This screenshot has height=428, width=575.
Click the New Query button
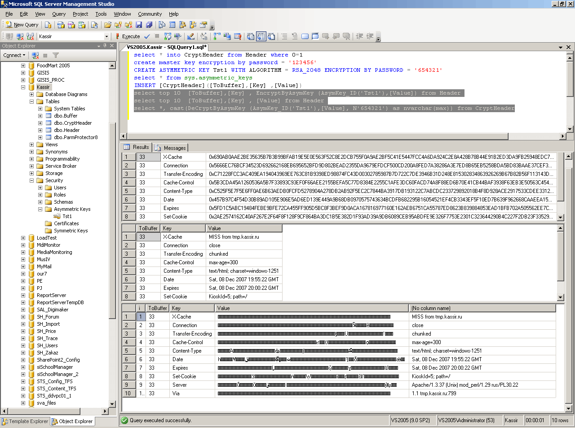point(22,25)
